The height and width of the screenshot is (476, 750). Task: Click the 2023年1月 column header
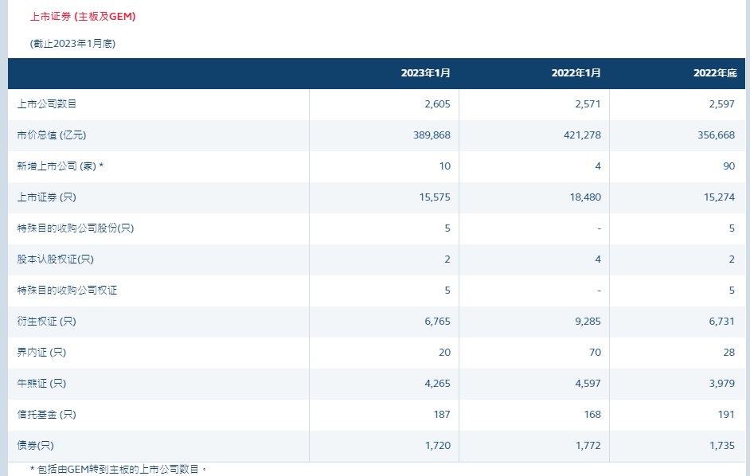[x=425, y=73]
